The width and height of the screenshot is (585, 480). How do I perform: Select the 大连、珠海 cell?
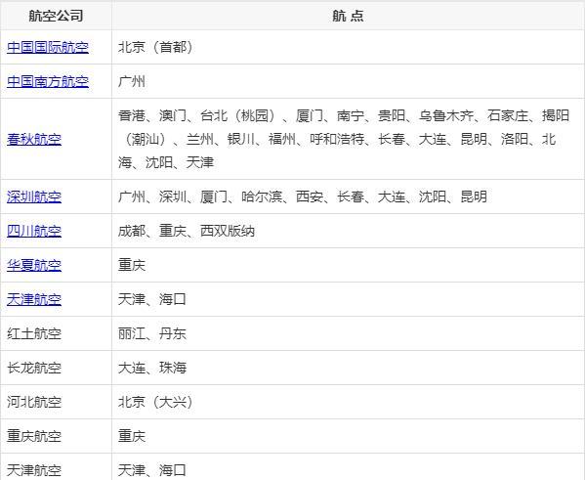coord(348,368)
